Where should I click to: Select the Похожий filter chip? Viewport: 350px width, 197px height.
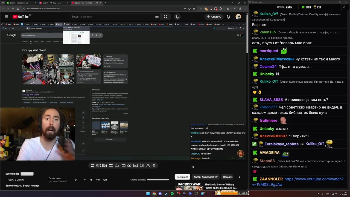click(x=228, y=177)
